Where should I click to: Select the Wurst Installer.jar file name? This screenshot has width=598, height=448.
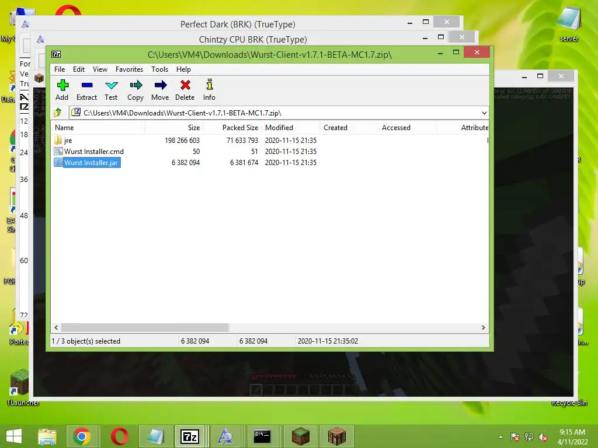[91, 162]
